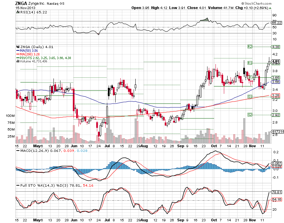Click the candlestick icon beside ZNGA (Daily)
The height and width of the screenshot is (223, 284).
tap(18, 47)
